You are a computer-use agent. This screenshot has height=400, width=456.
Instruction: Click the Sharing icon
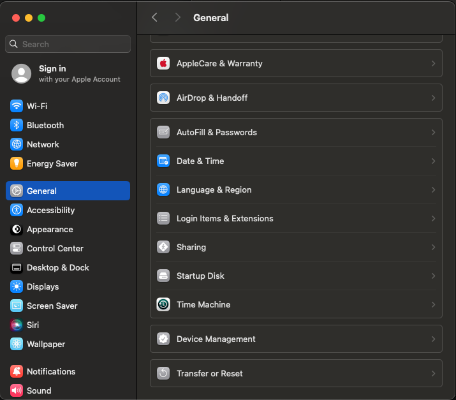(163, 247)
